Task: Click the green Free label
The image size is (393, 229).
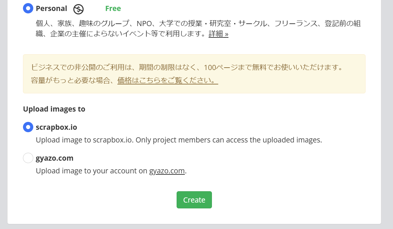Action: tap(113, 9)
